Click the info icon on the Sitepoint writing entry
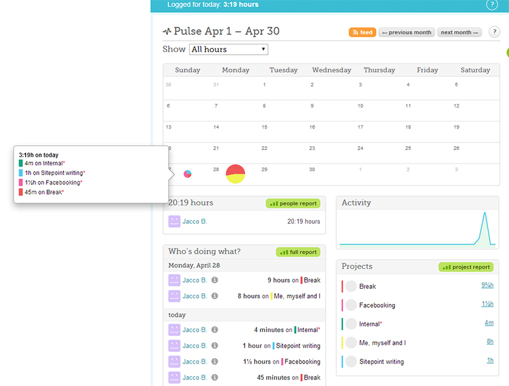 point(214,346)
